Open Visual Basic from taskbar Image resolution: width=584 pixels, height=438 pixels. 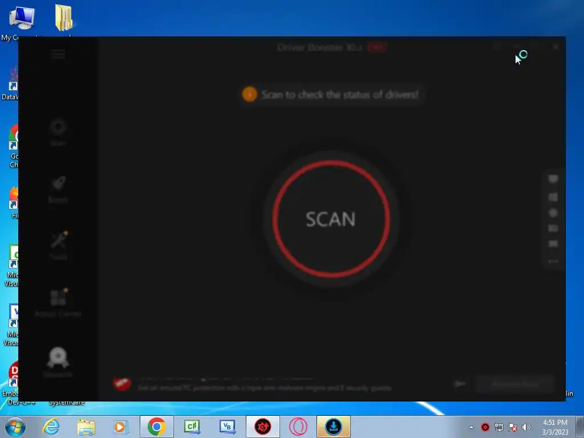point(227,427)
